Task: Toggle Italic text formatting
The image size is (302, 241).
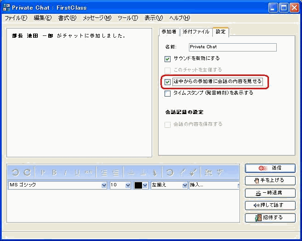Action: [65, 172]
